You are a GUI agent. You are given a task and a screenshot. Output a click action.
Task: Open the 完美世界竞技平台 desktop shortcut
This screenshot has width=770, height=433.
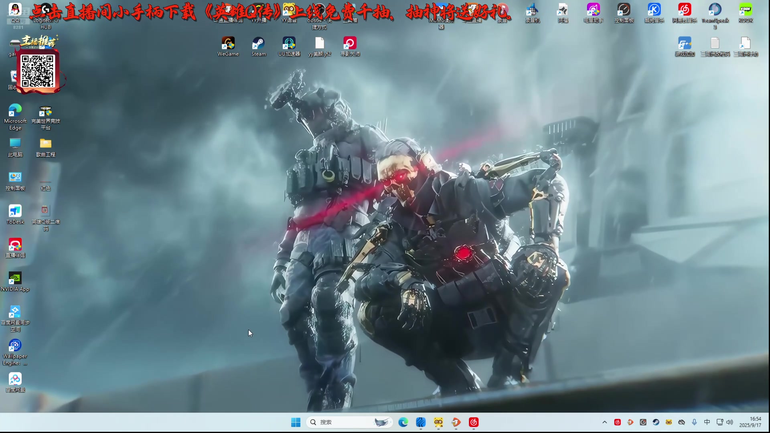(x=46, y=117)
